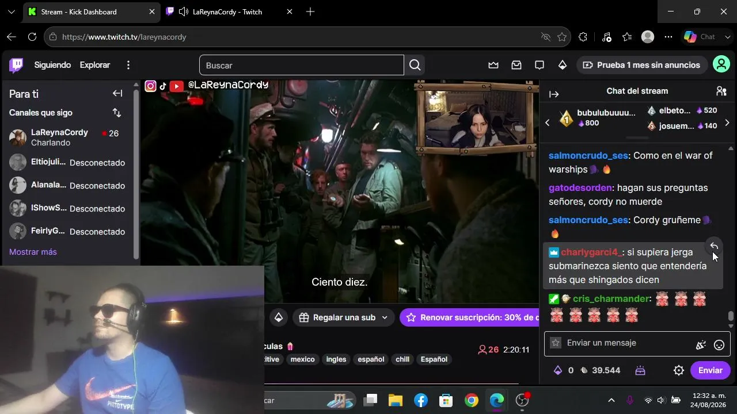
Task: Click the Edge refresh button
Action: [x=32, y=37]
